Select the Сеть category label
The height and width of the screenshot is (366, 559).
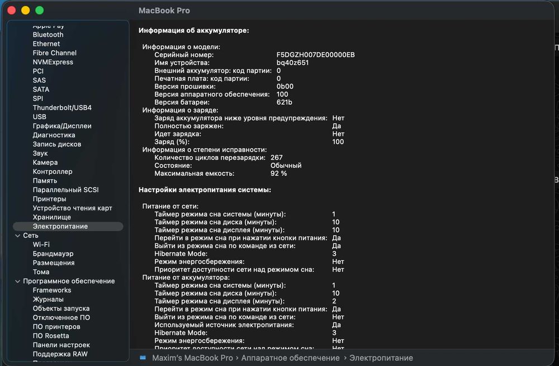click(x=31, y=236)
